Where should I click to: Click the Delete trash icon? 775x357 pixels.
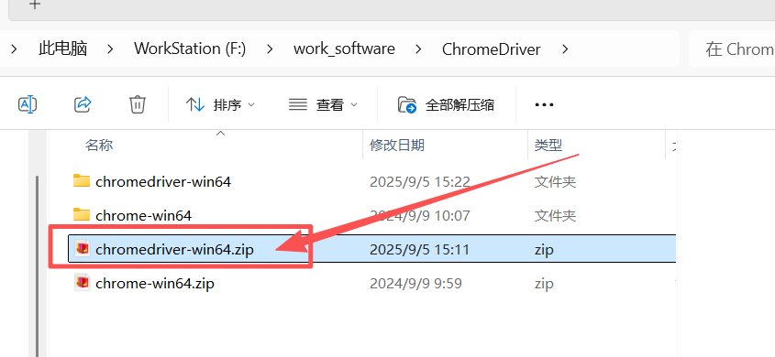pyautogui.click(x=137, y=104)
